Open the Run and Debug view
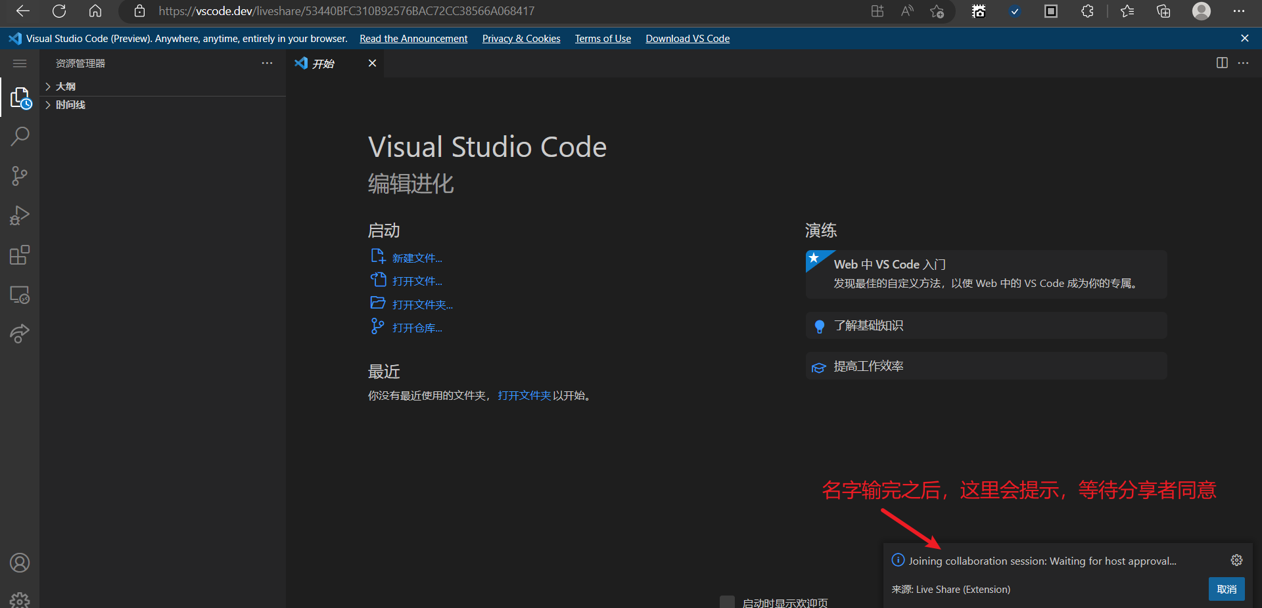Image resolution: width=1262 pixels, height=608 pixels. (x=20, y=215)
